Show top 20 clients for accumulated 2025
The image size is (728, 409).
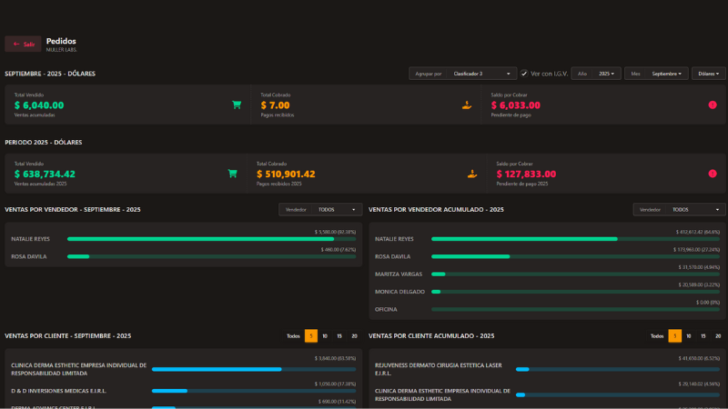pos(718,335)
